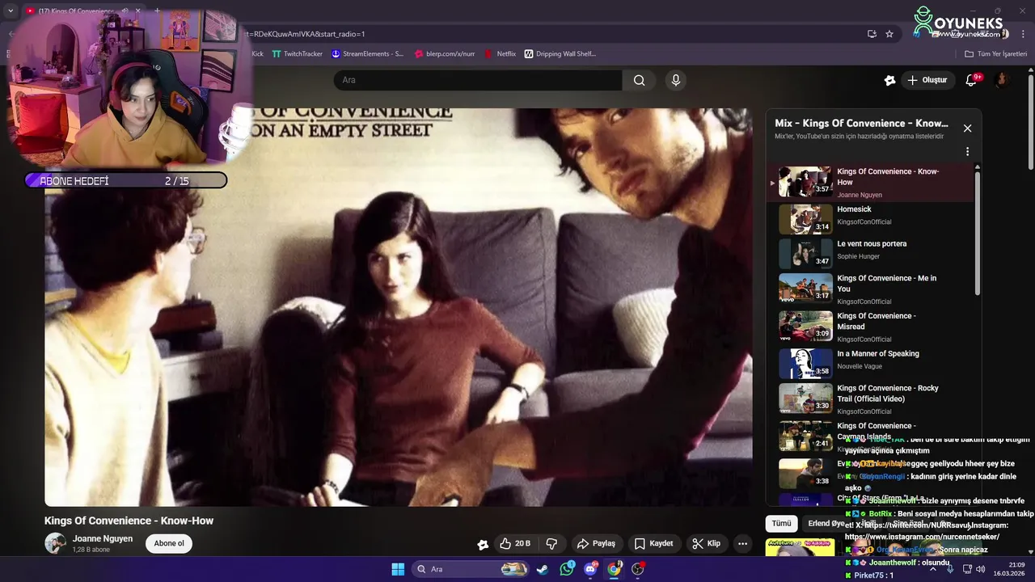Save video with Kaydet button
The height and width of the screenshot is (582, 1035).
(x=653, y=543)
